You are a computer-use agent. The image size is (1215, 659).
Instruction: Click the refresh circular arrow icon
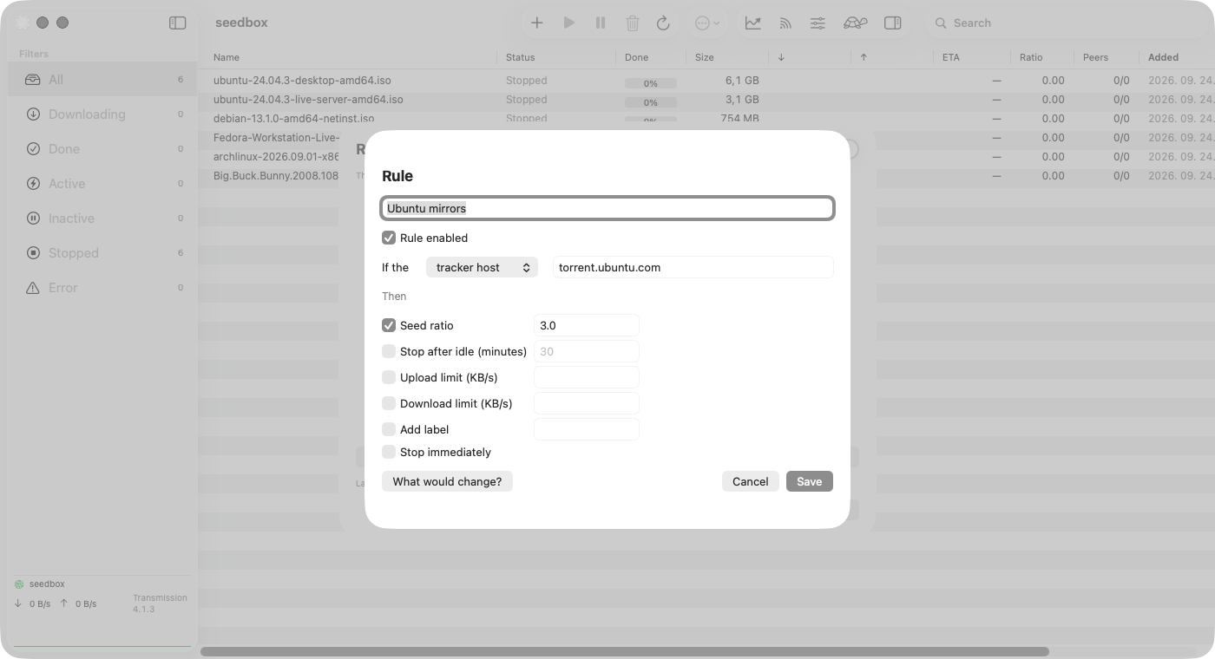coord(663,23)
